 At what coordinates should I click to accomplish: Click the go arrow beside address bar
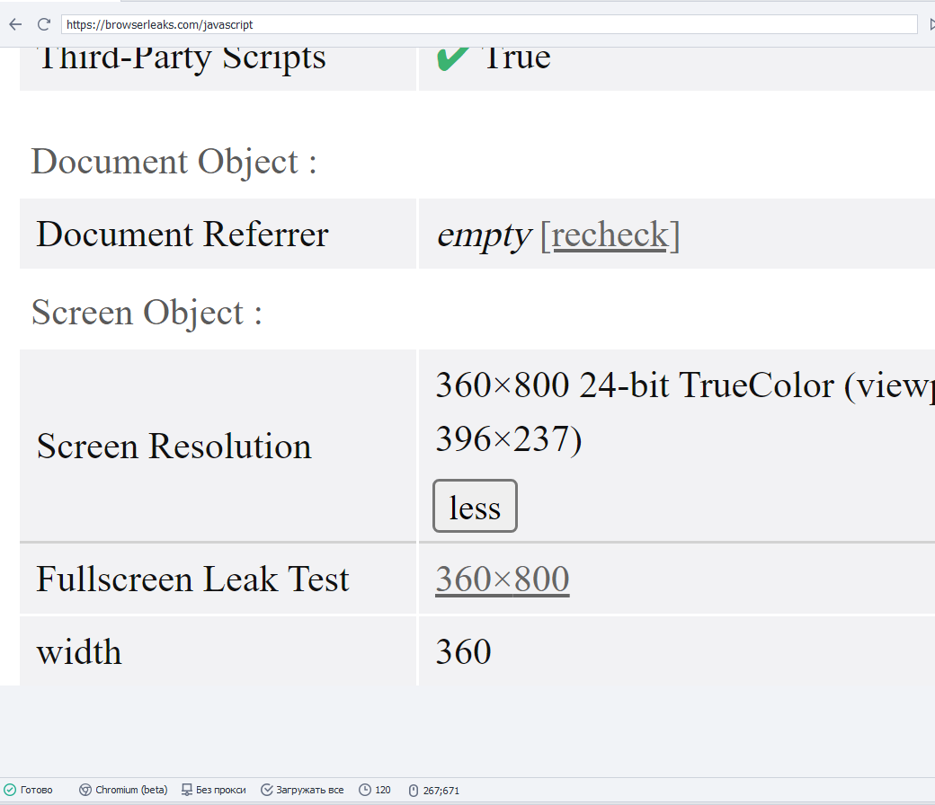(931, 24)
